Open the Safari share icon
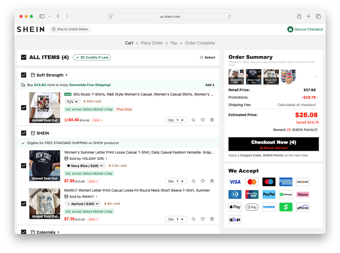Viewport: 340px width, 253px height. (299, 16)
